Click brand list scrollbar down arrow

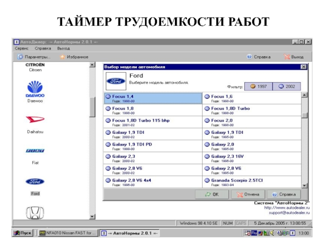click(92, 217)
